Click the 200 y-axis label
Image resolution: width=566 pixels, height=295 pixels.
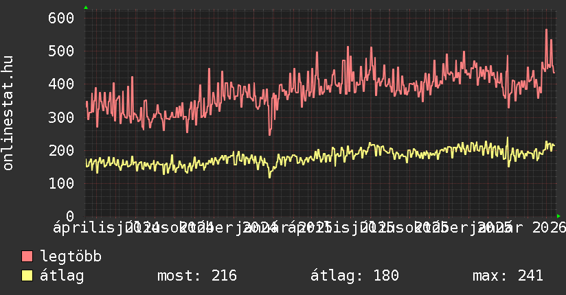click(61, 150)
